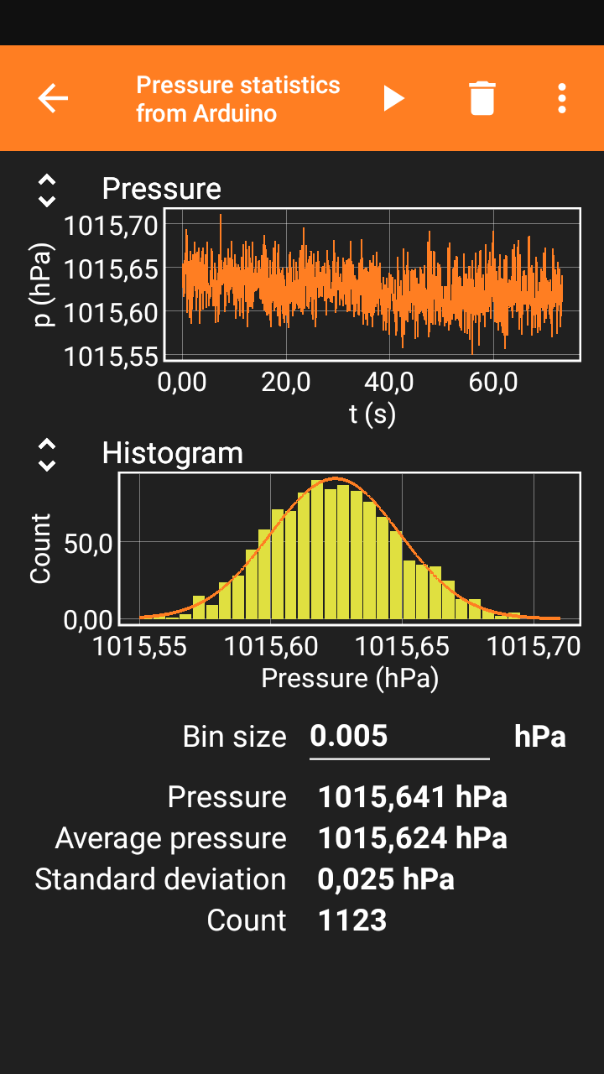Screen dimensions: 604x1074
Task: Start the measurement with the play button
Action: 393,98
